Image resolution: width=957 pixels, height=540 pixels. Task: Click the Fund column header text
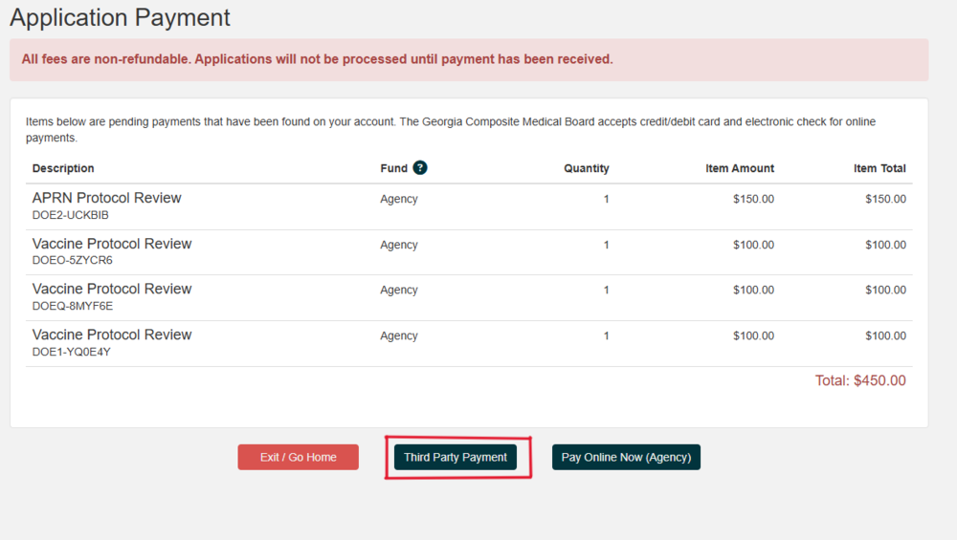coord(393,168)
